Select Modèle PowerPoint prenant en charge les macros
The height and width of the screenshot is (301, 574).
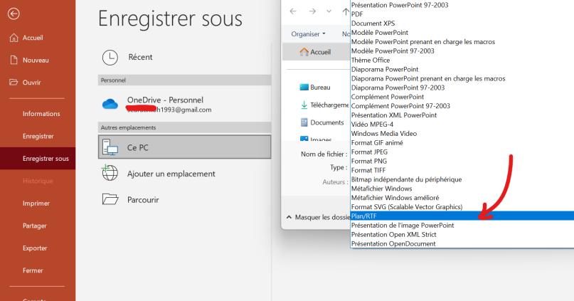[423, 42]
